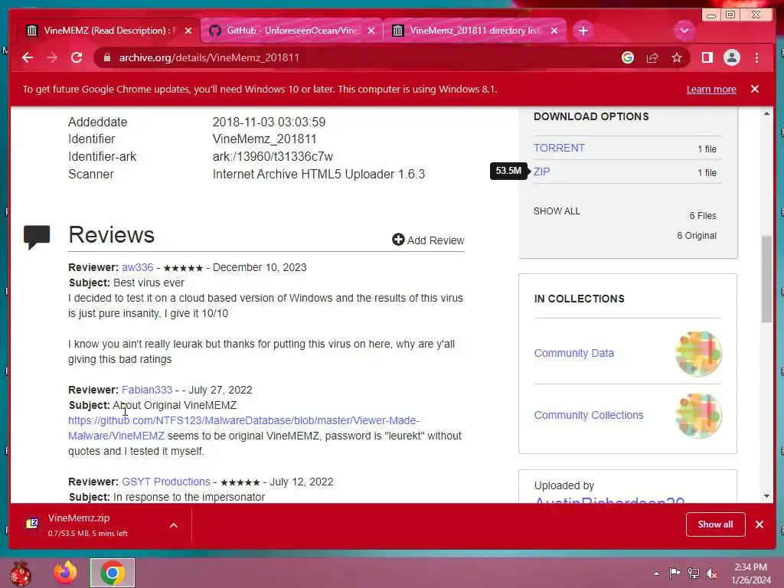
Task: View site security lock info
Action: point(106,57)
